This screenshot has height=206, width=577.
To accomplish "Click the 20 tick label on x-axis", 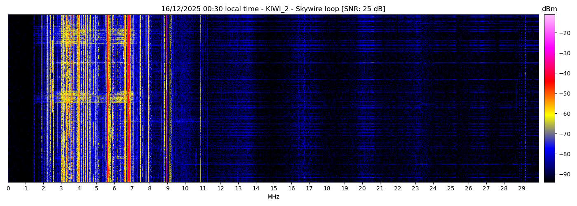I will tap(362, 189).
